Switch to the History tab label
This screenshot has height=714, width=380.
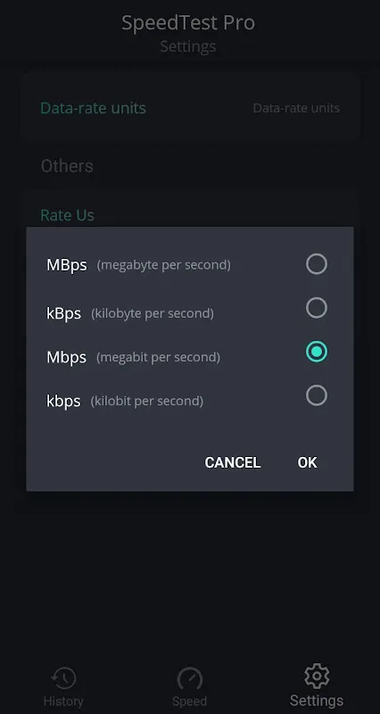(x=63, y=701)
